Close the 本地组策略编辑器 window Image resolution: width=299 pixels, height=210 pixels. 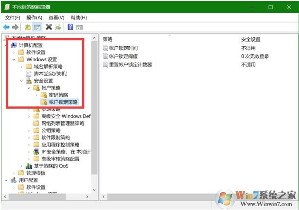pyautogui.click(x=289, y=7)
